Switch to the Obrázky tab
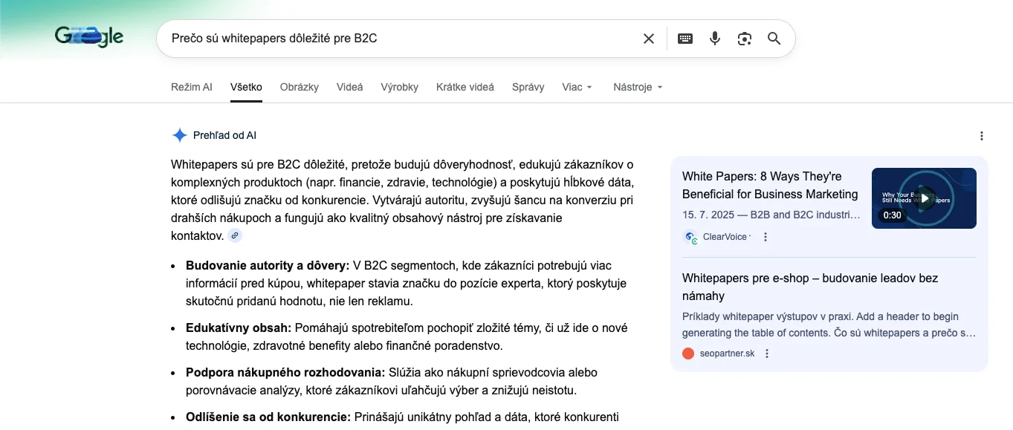Viewport: 1013px width, 430px height. [300, 87]
